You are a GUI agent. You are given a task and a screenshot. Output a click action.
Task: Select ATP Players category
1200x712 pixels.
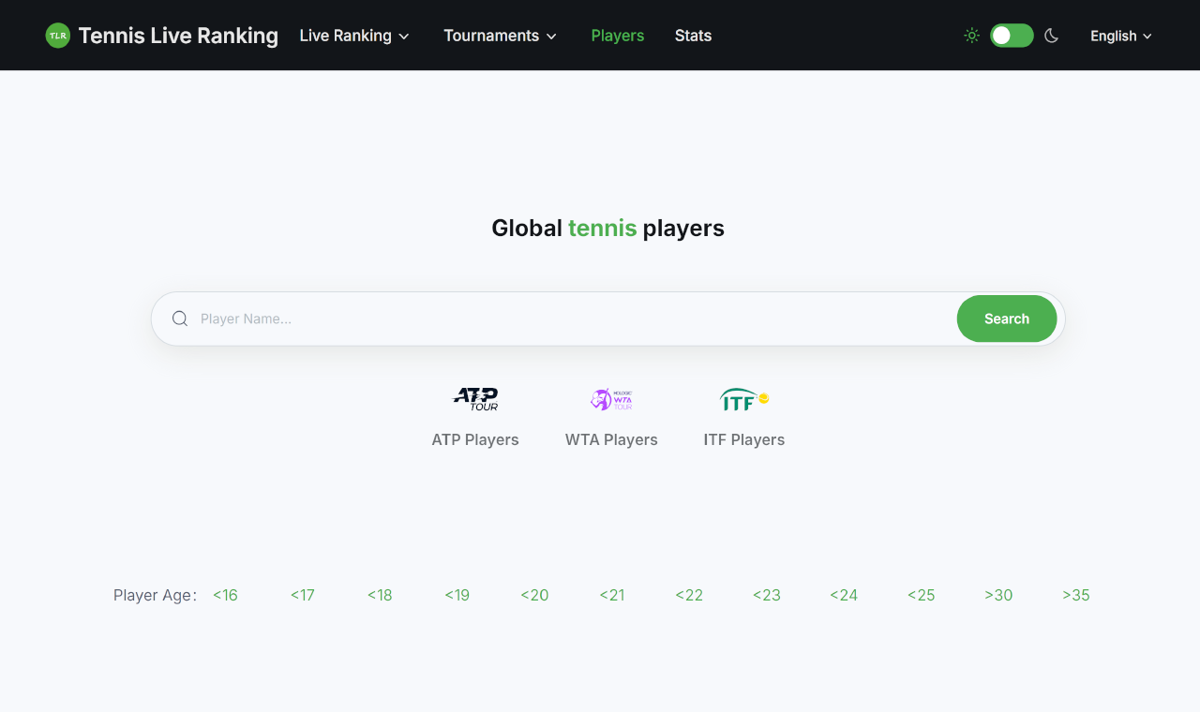click(x=475, y=439)
